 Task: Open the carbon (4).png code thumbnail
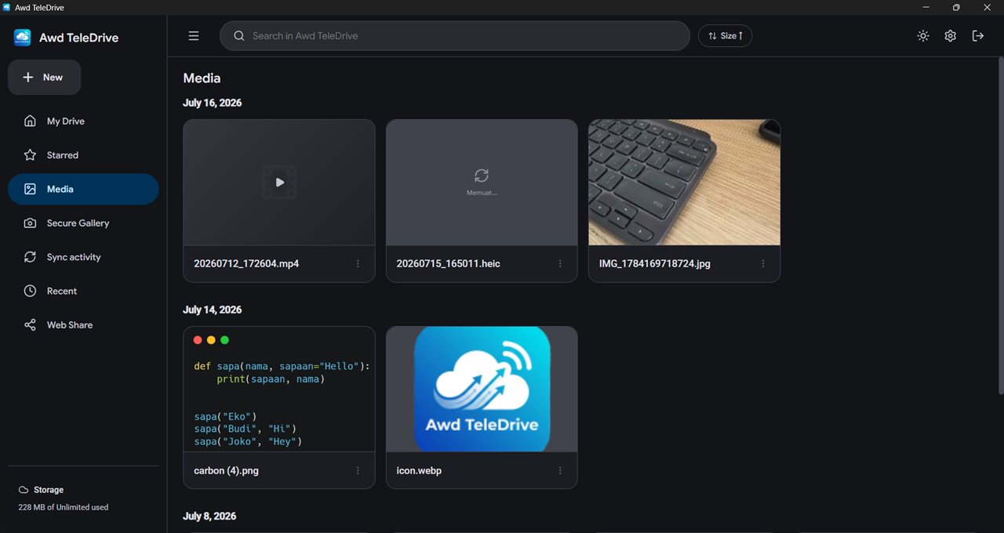279,390
